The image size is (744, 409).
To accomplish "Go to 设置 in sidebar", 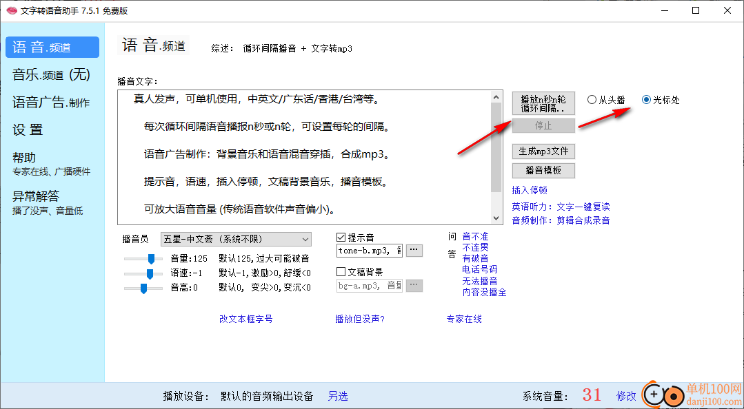I will coord(28,130).
